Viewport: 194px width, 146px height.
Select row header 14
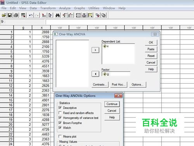tap(7, 95)
